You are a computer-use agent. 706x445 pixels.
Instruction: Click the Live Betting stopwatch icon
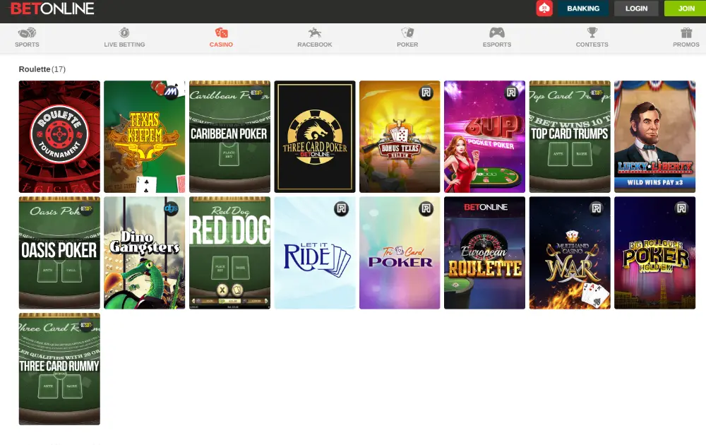coord(124,32)
